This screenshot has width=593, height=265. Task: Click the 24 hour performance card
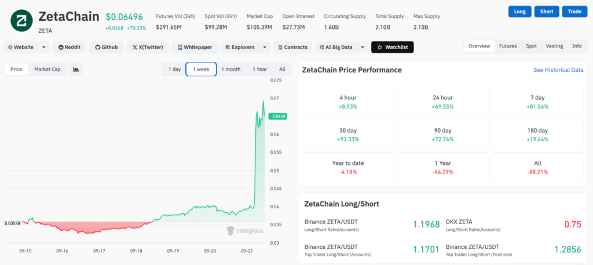pos(443,102)
